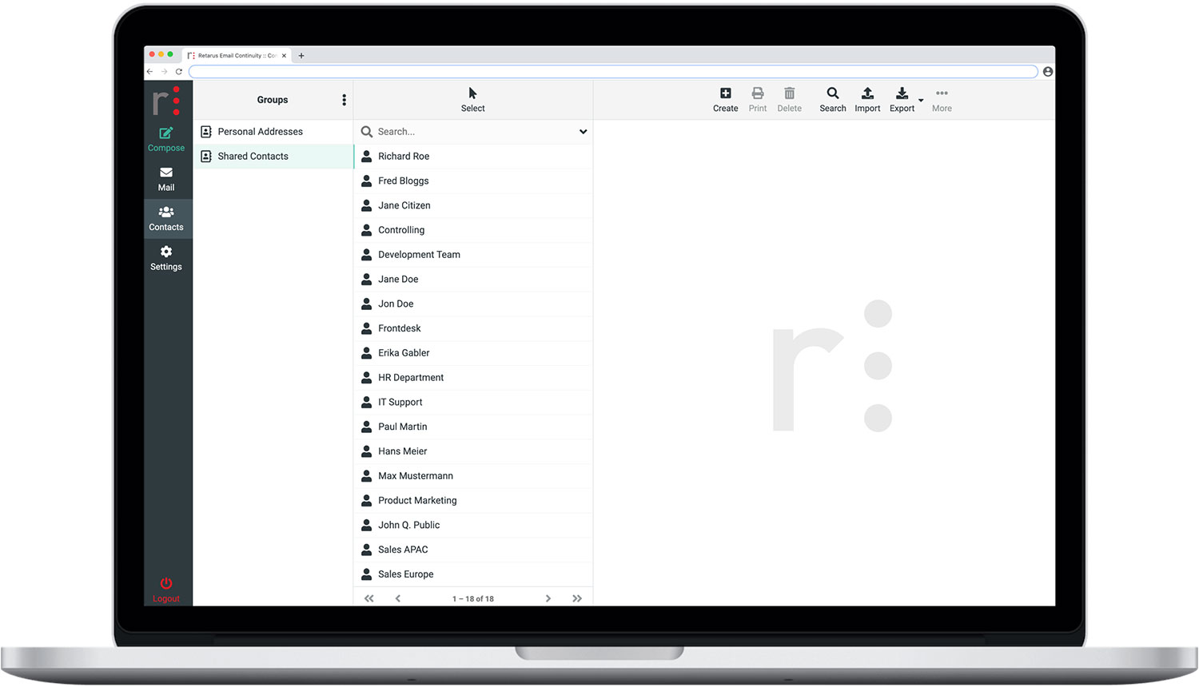Image resolution: width=1199 pixels, height=687 pixels.
Task: Open Product Marketing contact
Action: tap(473, 501)
